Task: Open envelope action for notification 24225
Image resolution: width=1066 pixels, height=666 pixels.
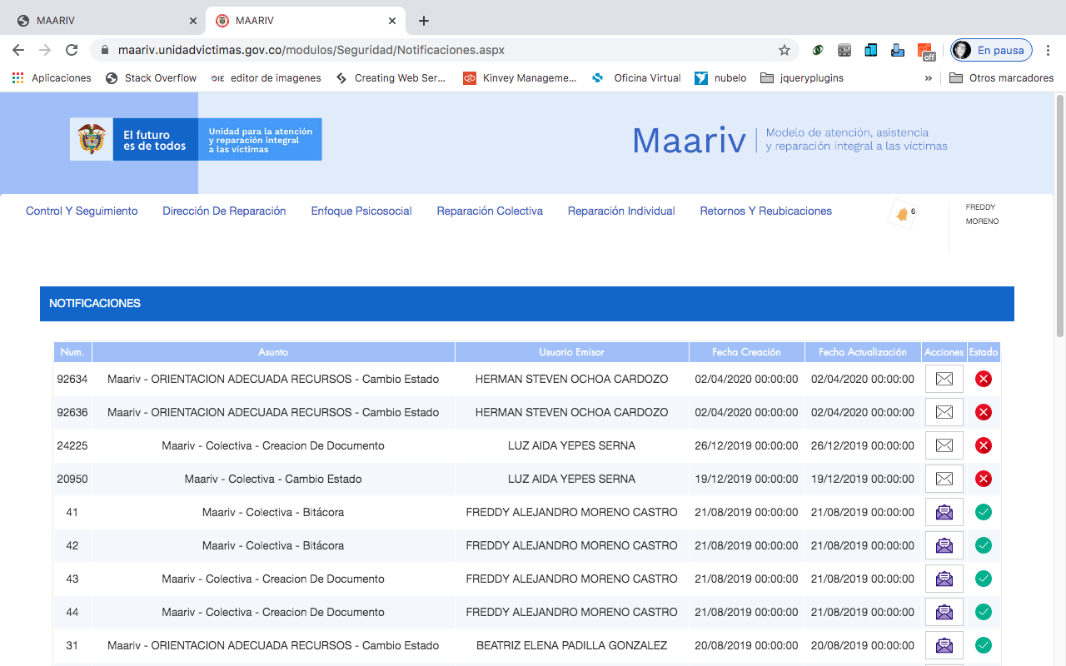Action: pos(944,445)
